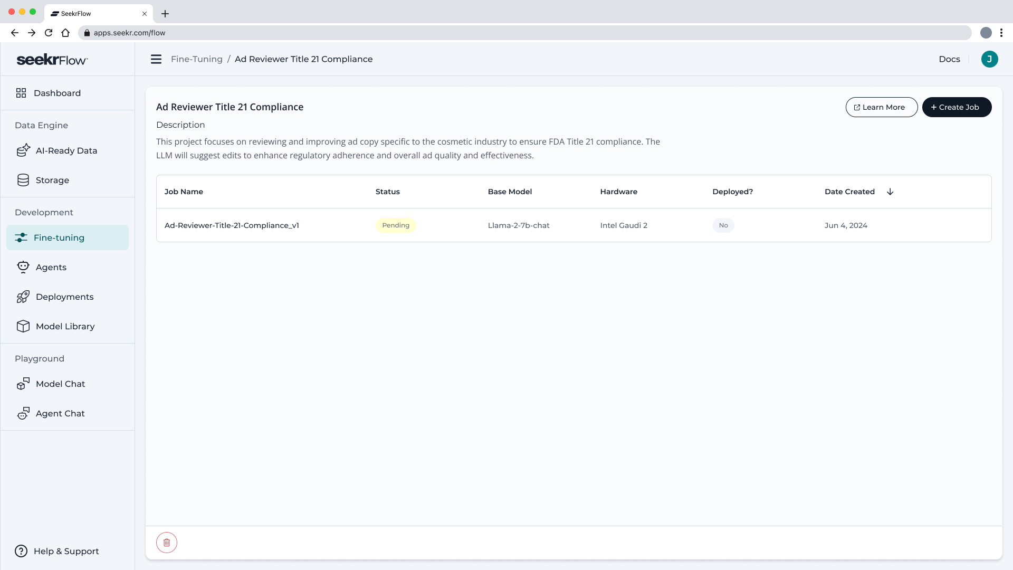Screen dimensions: 1013x570
Task: Click the Llama-2-7b-chat base model cell
Action: coord(519,225)
